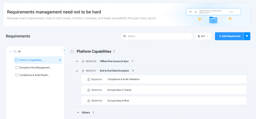Click the magnifier icon in the search bar
Screen dimensions: 256x119
[x=124, y=36]
